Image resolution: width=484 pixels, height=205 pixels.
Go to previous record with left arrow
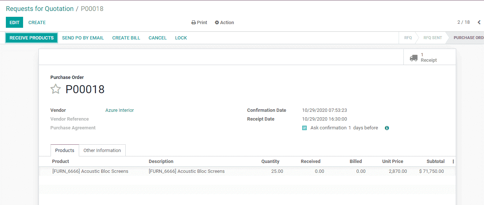pos(479,22)
